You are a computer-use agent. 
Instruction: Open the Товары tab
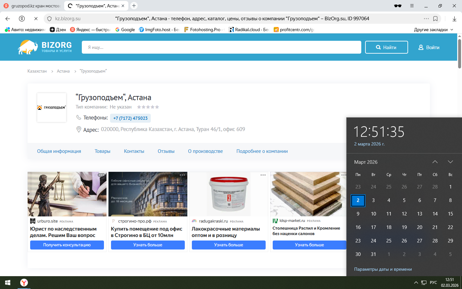point(102,151)
